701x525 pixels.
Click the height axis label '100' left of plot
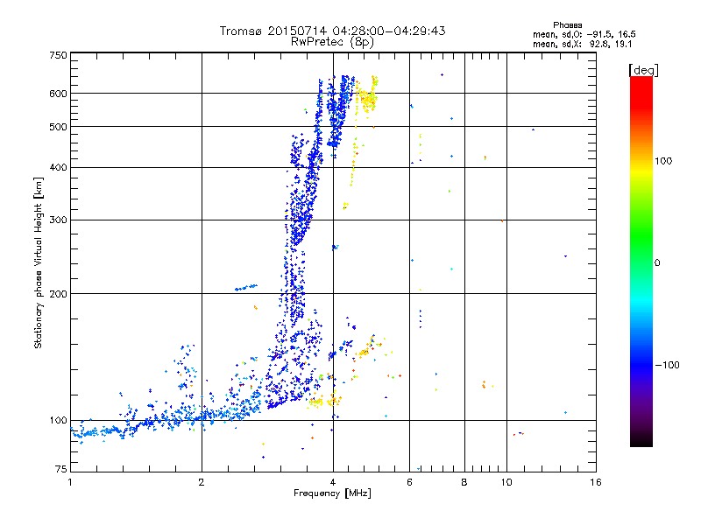point(58,421)
